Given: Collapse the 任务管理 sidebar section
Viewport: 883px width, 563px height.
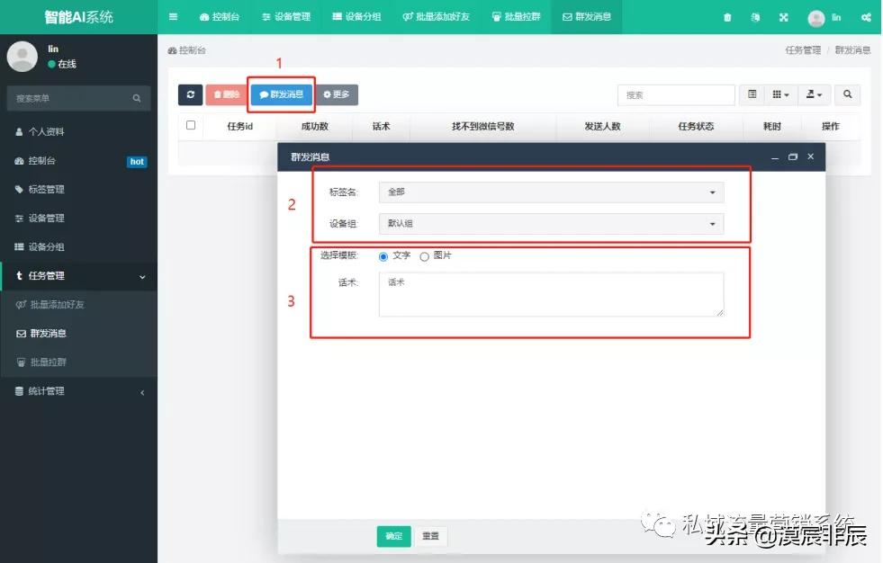Looking at the screenshot, I should pyautogui.click(x=78, y=276).
